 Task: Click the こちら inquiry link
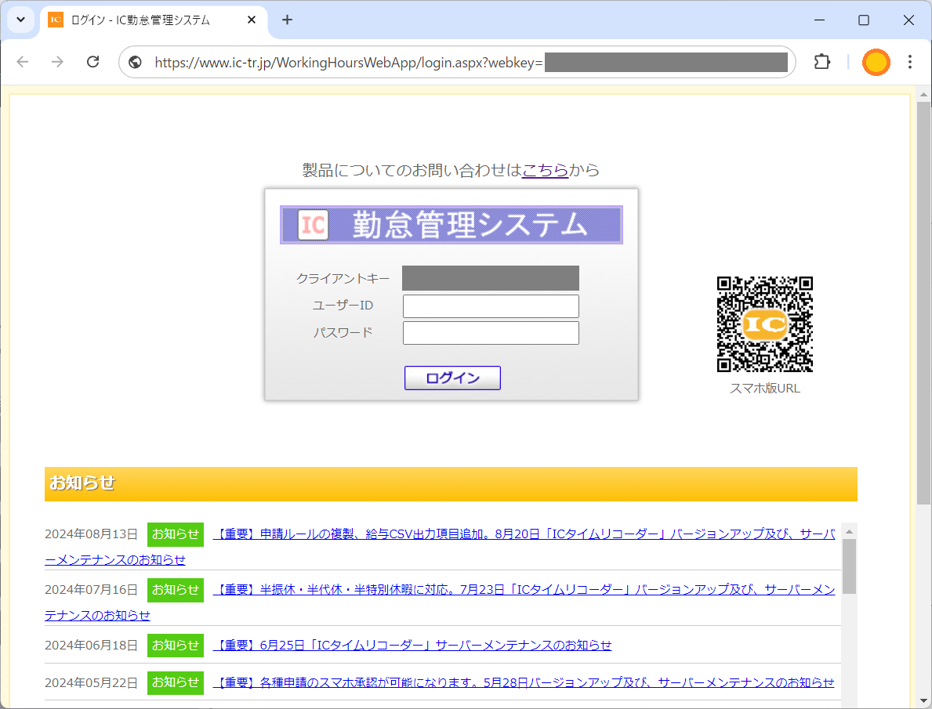tap(545, 171)
